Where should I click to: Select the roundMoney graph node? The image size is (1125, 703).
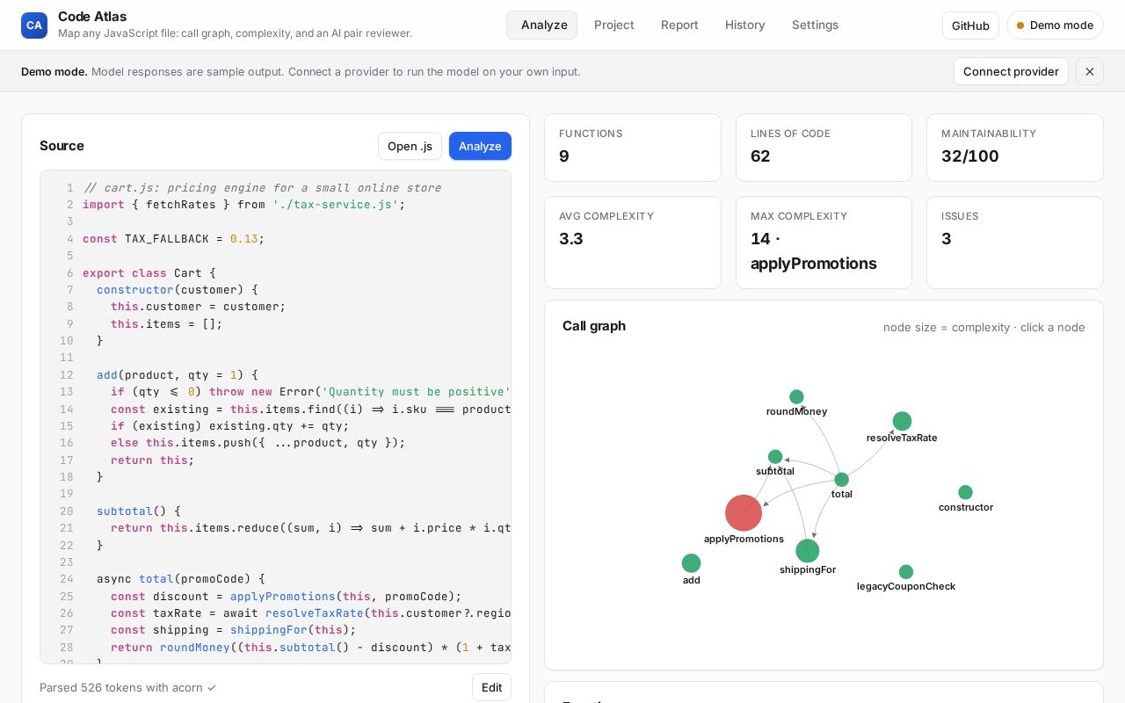(x=796, y=397)
